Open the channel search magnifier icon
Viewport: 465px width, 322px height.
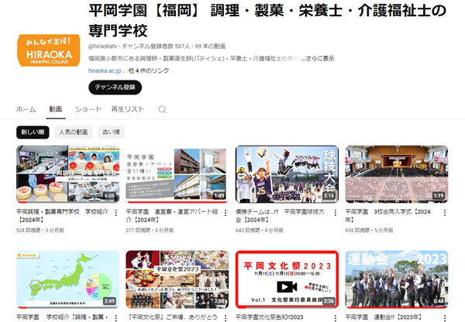[x=162, y=109]
